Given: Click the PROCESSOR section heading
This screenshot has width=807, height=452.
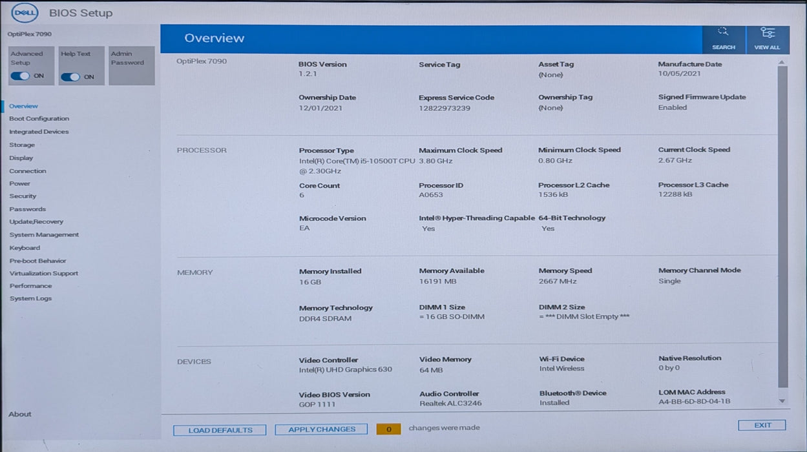Looking at the screenshot, I should pos(202,150).
